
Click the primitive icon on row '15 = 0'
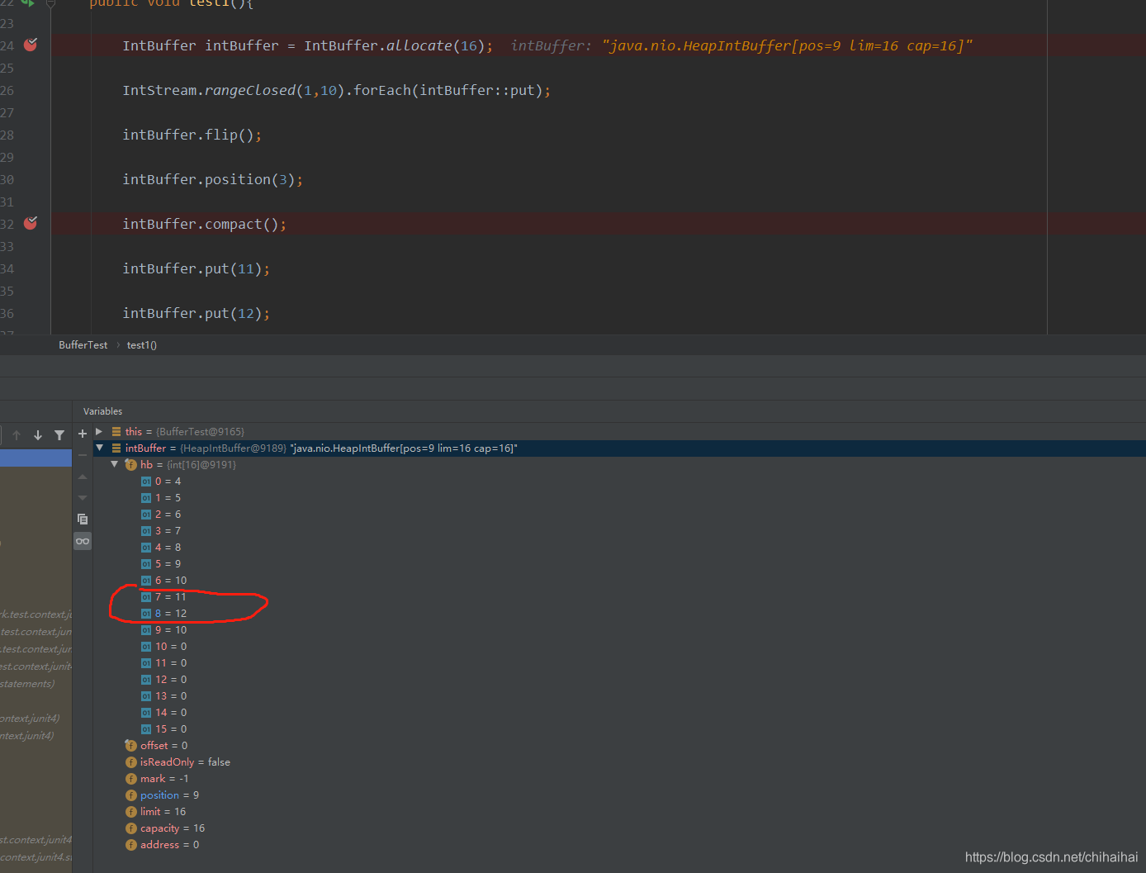click(146, 729)
